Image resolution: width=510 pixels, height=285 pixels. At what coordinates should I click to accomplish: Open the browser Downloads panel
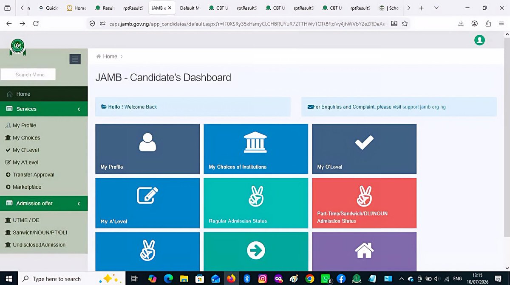pos(461,24)
